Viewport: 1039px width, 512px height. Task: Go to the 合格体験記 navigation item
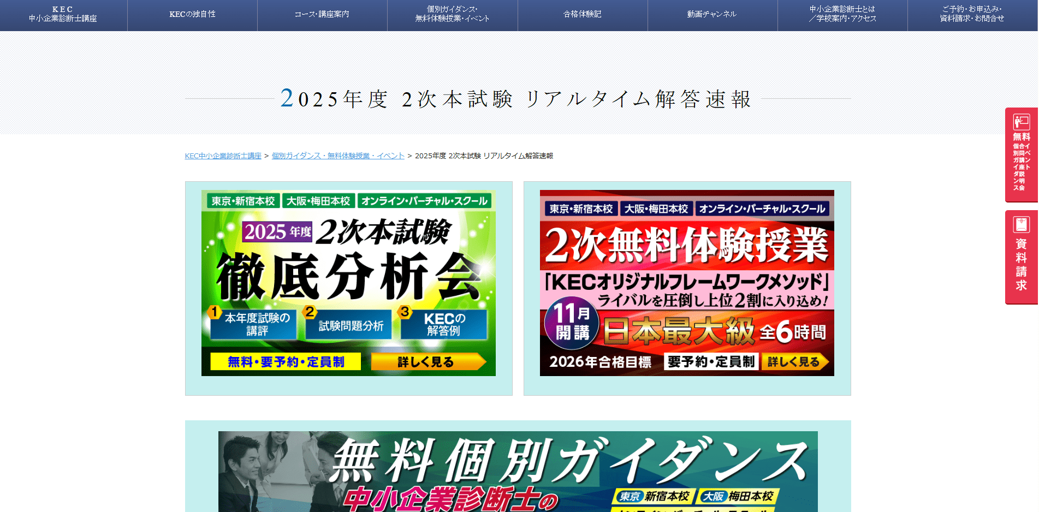[582, 15]
